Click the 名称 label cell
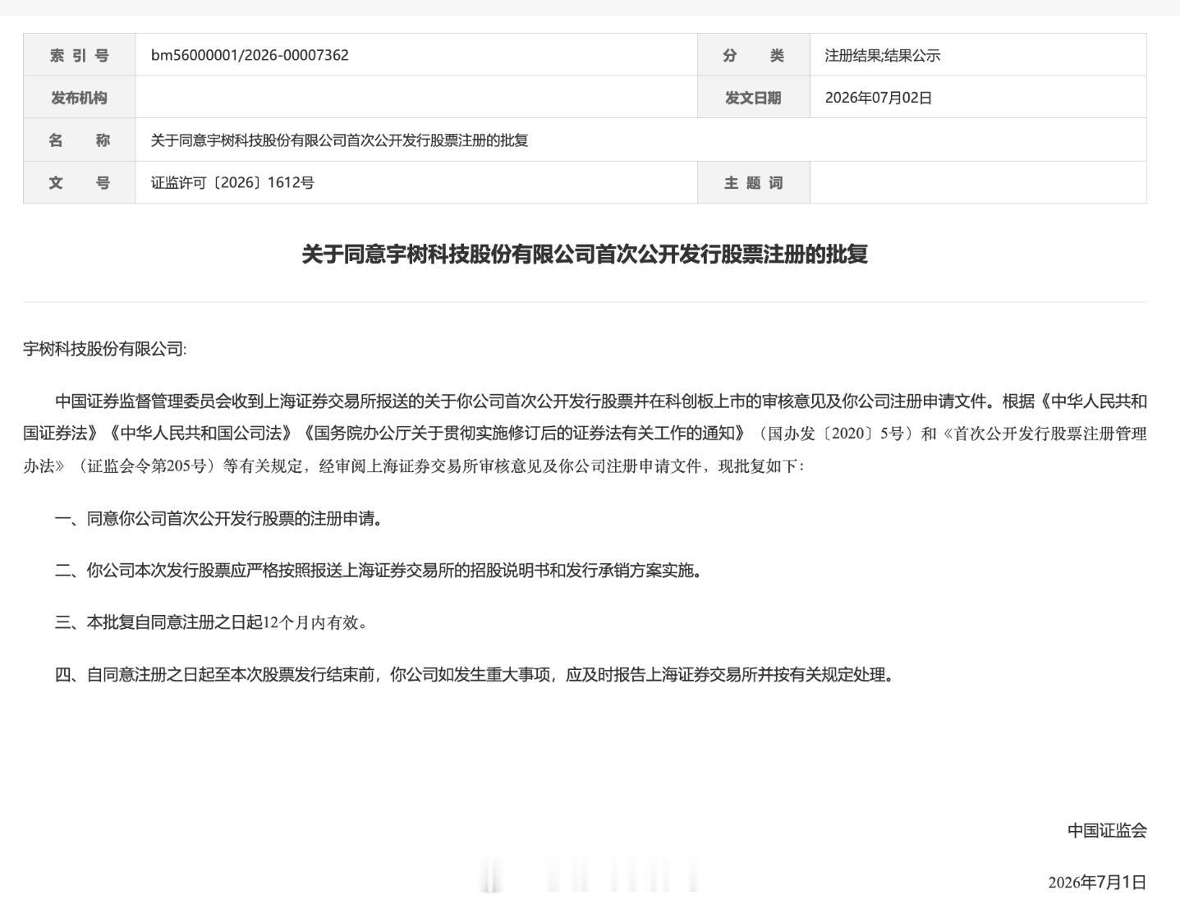Screen dimensions: 1180x904 [80, 140]
